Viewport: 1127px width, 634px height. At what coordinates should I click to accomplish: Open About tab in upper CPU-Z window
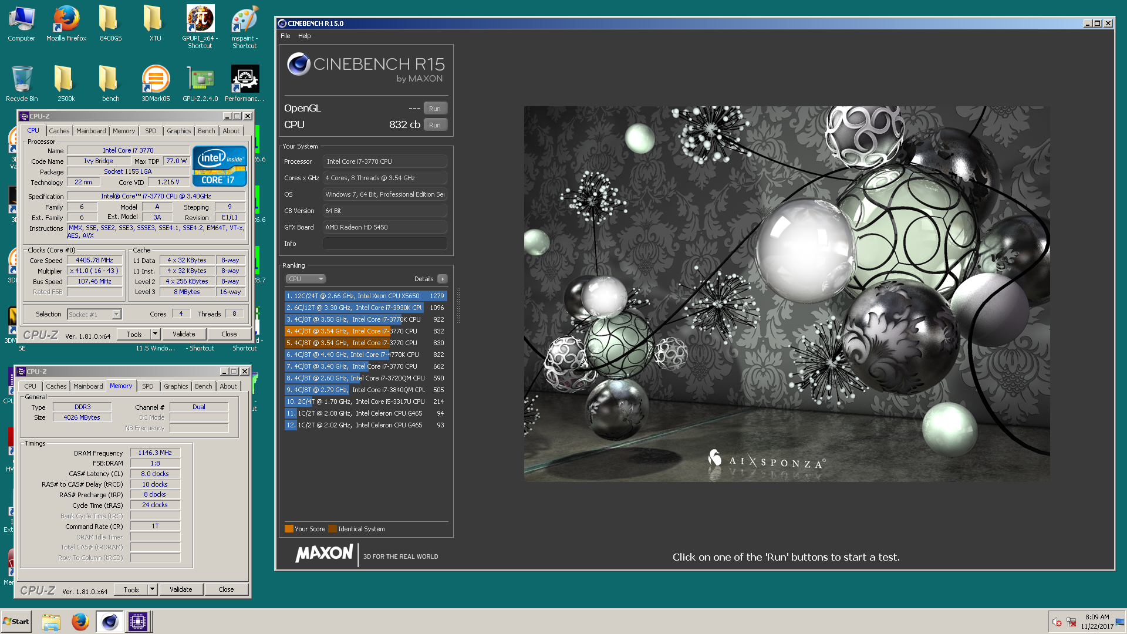point(231,131)
